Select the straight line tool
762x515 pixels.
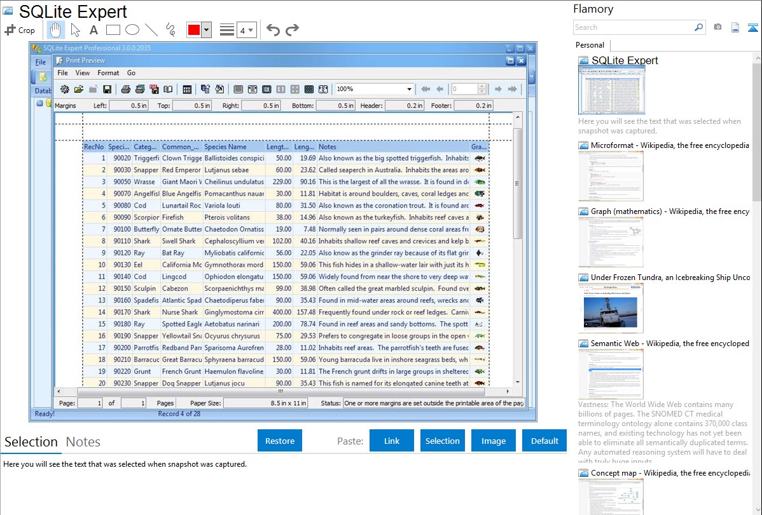[x=151, y=30]
